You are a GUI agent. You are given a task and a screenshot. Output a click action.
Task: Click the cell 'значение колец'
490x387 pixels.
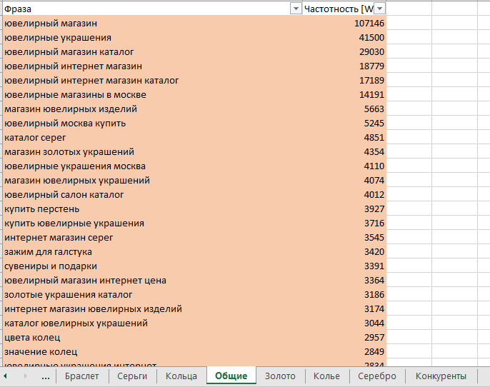coord(41,352)
